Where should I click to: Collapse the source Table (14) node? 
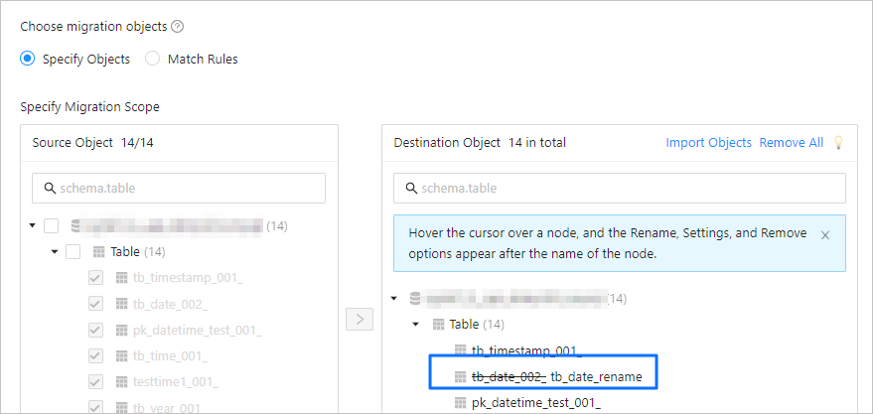(55, 252)
